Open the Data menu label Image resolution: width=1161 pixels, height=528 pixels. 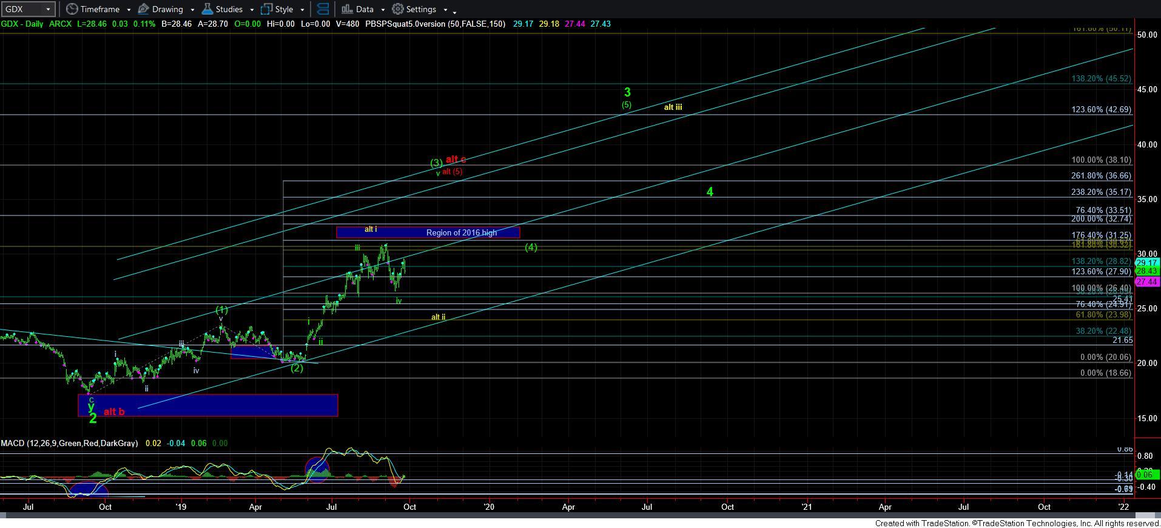point(365,9)
